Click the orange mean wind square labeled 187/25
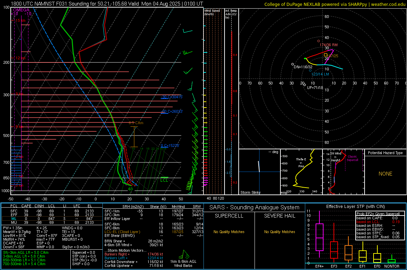This screenshot has height=270, width=407. 326,55
